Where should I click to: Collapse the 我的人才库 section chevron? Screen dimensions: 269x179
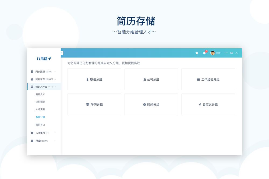click(55, 87)
